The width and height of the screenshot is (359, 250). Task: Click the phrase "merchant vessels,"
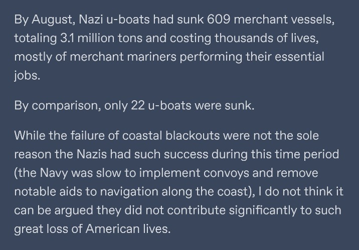click(x=284, y=20)
